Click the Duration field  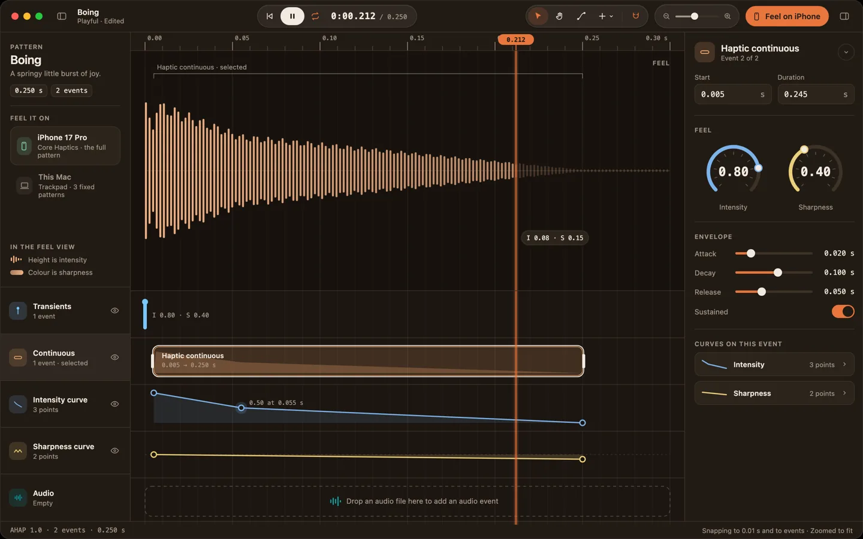click(x=816, y=94)
